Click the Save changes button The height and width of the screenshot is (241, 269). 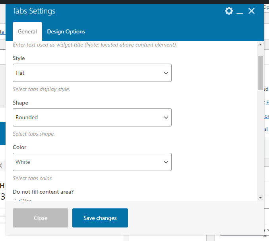[100, 218]
